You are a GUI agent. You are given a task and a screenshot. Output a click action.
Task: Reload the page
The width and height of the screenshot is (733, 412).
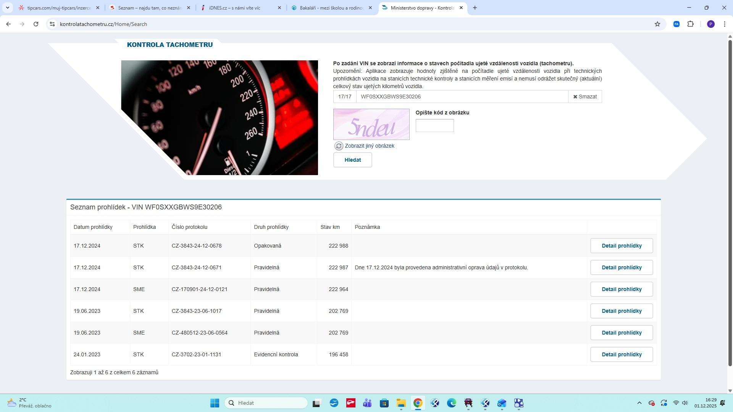tap(36, 24)
